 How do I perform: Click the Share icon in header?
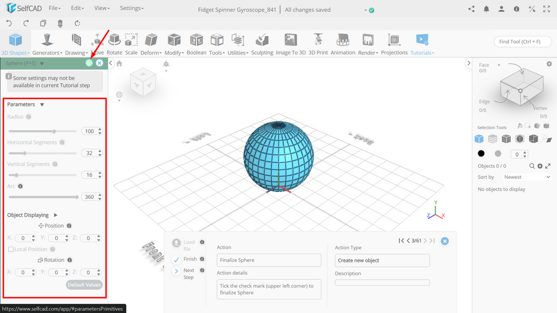472,9
